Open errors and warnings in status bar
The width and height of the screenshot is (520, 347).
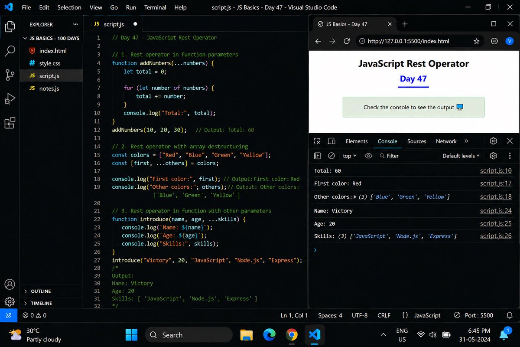pyautogui.click(x=35, y=315)
